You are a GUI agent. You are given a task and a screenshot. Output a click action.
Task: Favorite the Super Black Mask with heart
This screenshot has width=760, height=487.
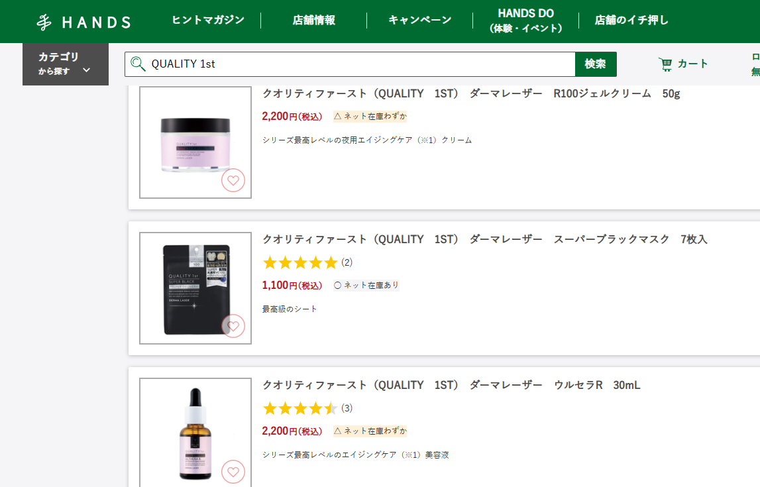[x=233, y=326]
